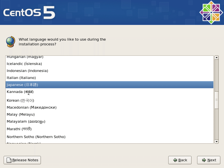Pick Malayalam from the list
This screenshot has width=224, height=168.
click(109, 122)
